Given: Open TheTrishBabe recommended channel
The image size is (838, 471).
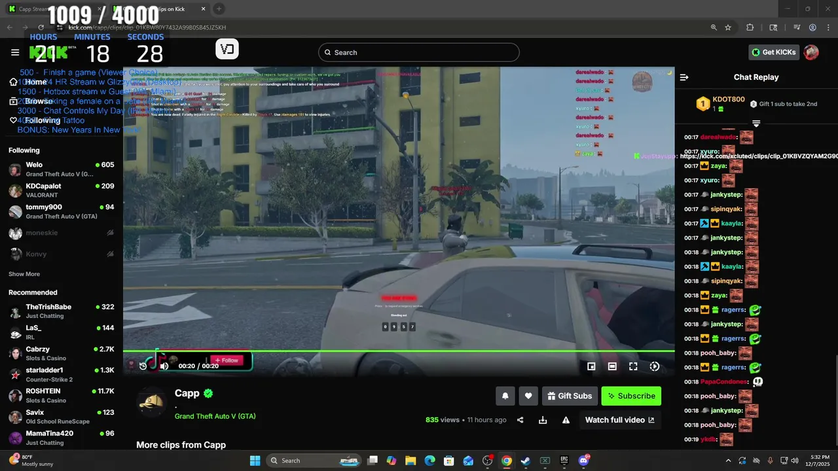Looking at the screenshot, I should (x=62, y=311).
